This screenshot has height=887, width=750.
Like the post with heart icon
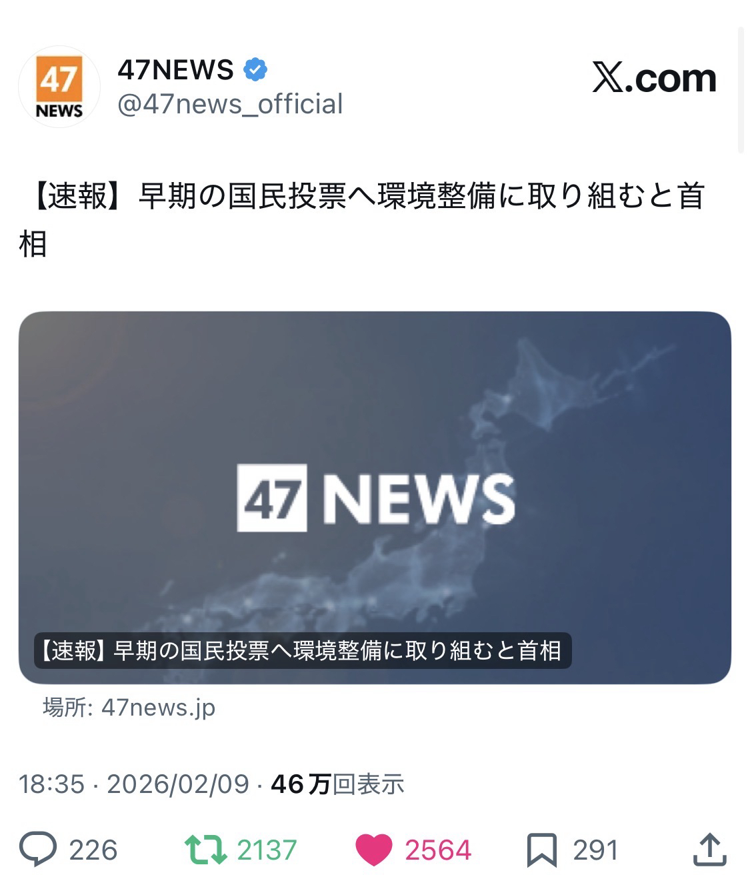(374, 850)
